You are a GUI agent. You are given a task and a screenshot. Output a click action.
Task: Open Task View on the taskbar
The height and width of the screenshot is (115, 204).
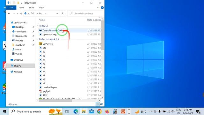point(67,111)
